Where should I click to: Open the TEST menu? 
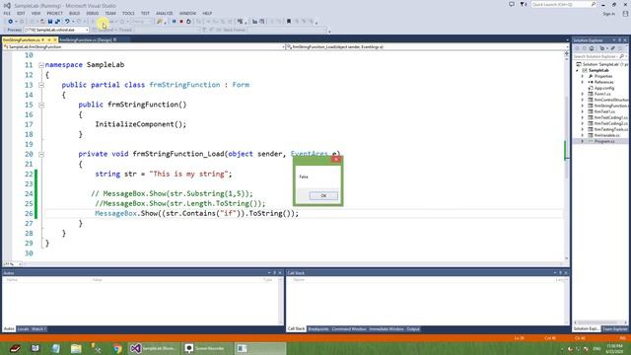click(145, 13)
